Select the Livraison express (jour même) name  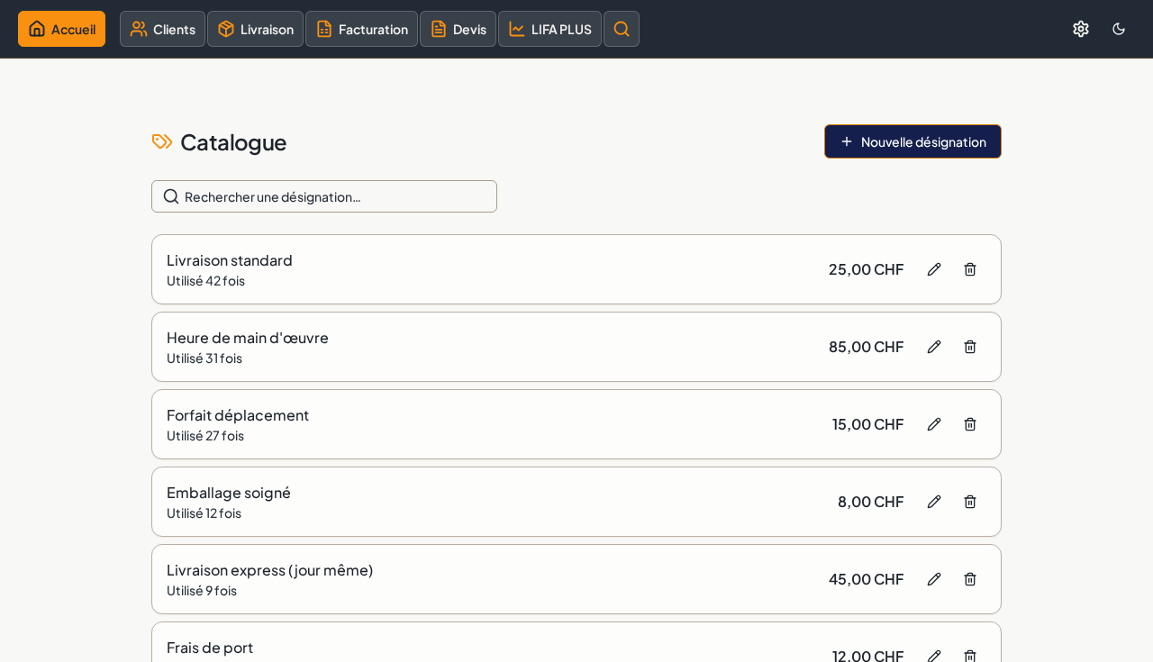tap(270, 569)
